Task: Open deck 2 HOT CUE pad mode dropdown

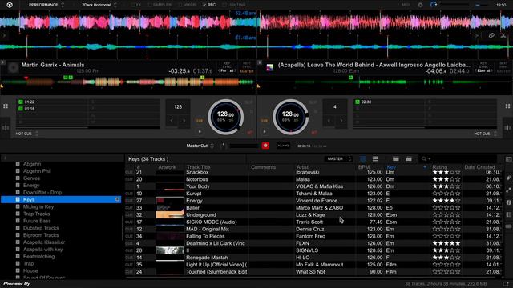Action: (x=486, y=134)
